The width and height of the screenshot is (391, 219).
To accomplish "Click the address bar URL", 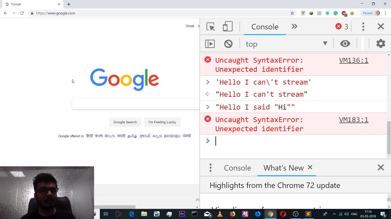I will 55,13.
